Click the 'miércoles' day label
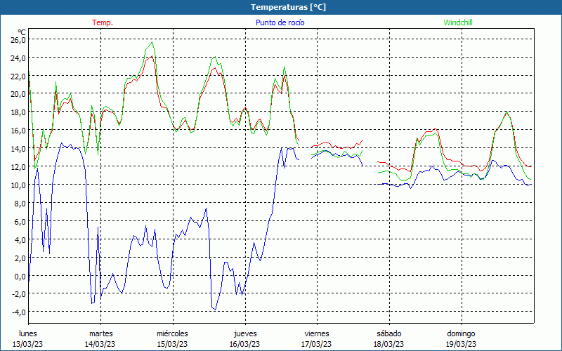This screenshot has width=562, height=351. [x=172, y=333]
